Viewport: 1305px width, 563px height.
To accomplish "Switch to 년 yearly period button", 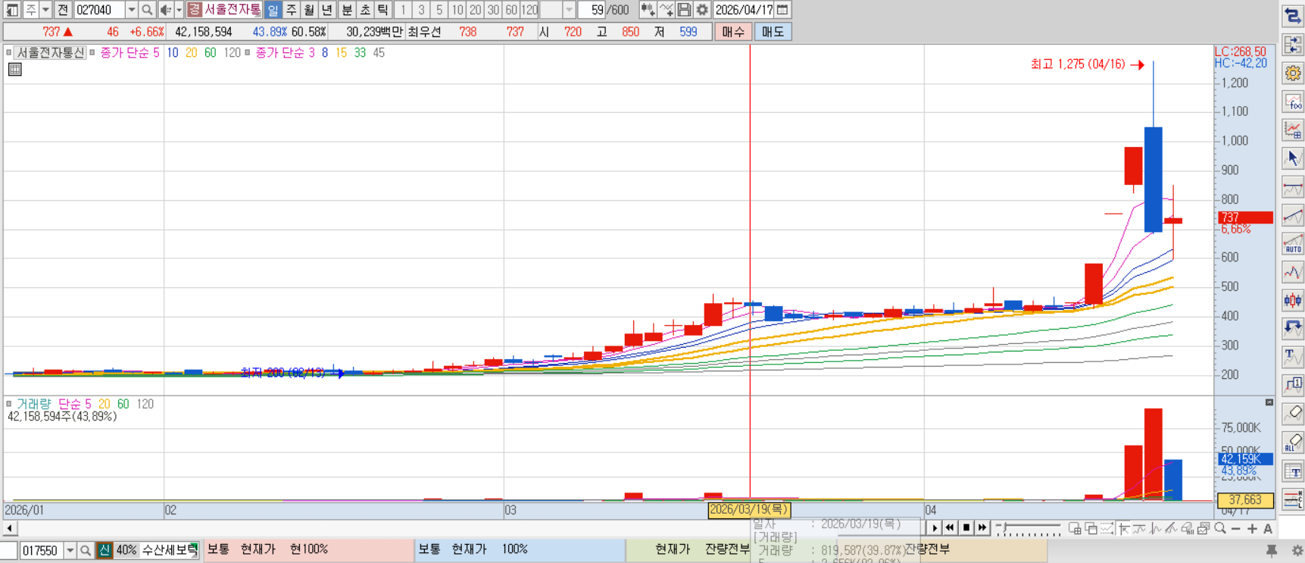I will (x=327, y=10).
